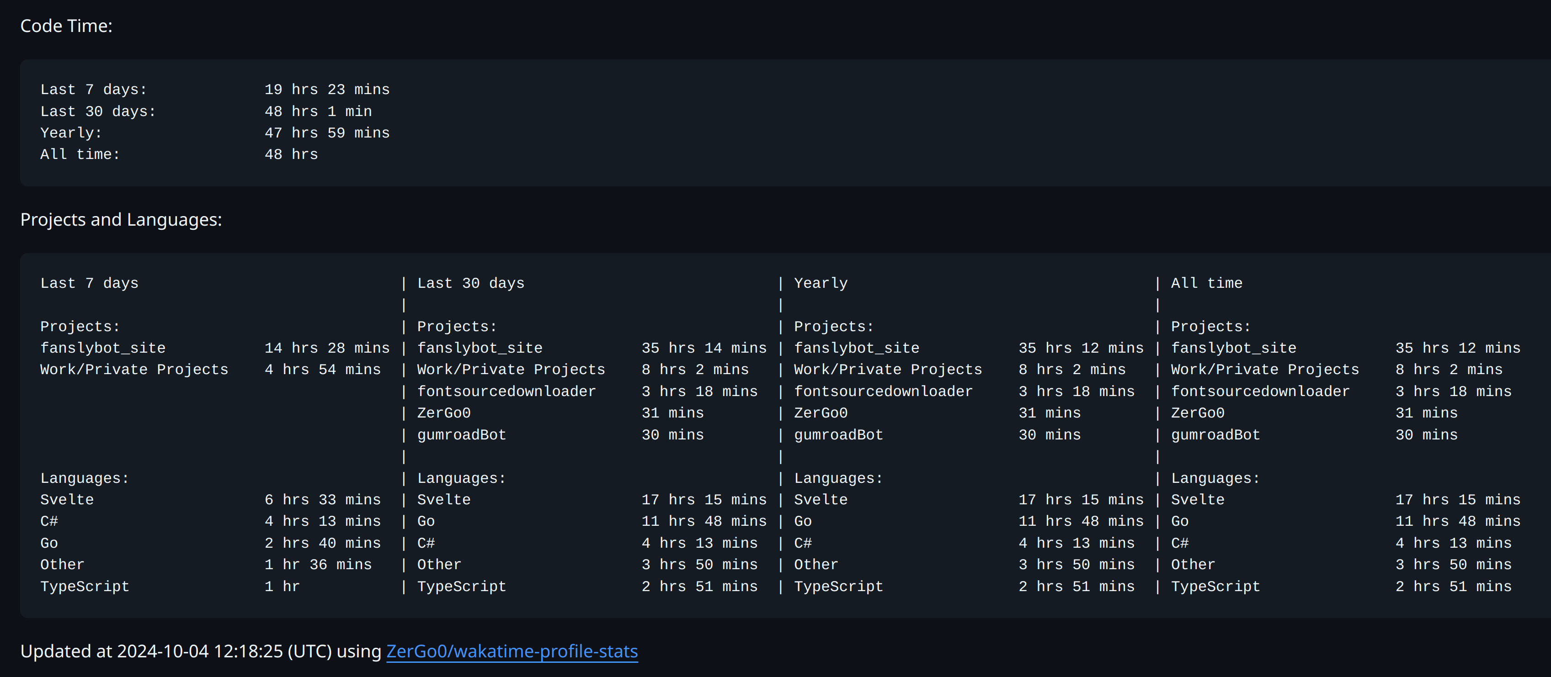Viewport: 1551px width, 677px height.
Task: Select '4 hrs 54 mins' Work/Private Projects value
Action: pyautogui.click(x=323, y=370)
